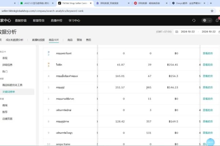Open the 直播中控 top menu
This screenshot has width=220, height=146.
tap(56, 20)
